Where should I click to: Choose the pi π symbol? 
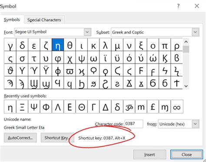(x=165, y=45)
